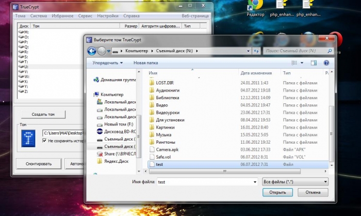Click the Открыть button
Image resolution: width=361 pixels, height=216 pixels.
pos(277,192)
